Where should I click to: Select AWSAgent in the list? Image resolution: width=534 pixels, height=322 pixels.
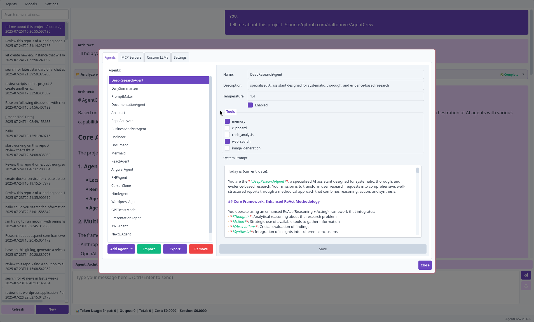pos(159,226)
